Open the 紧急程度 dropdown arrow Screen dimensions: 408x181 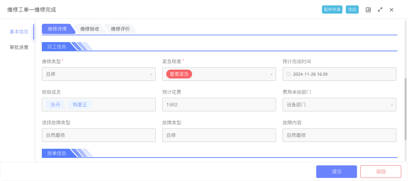pos(272,74)
